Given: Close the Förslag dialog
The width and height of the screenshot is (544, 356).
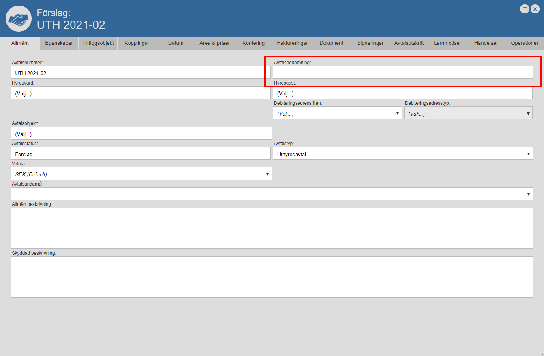Looking at the screenshot, I should pyautogui.click(x=535, y=9).
